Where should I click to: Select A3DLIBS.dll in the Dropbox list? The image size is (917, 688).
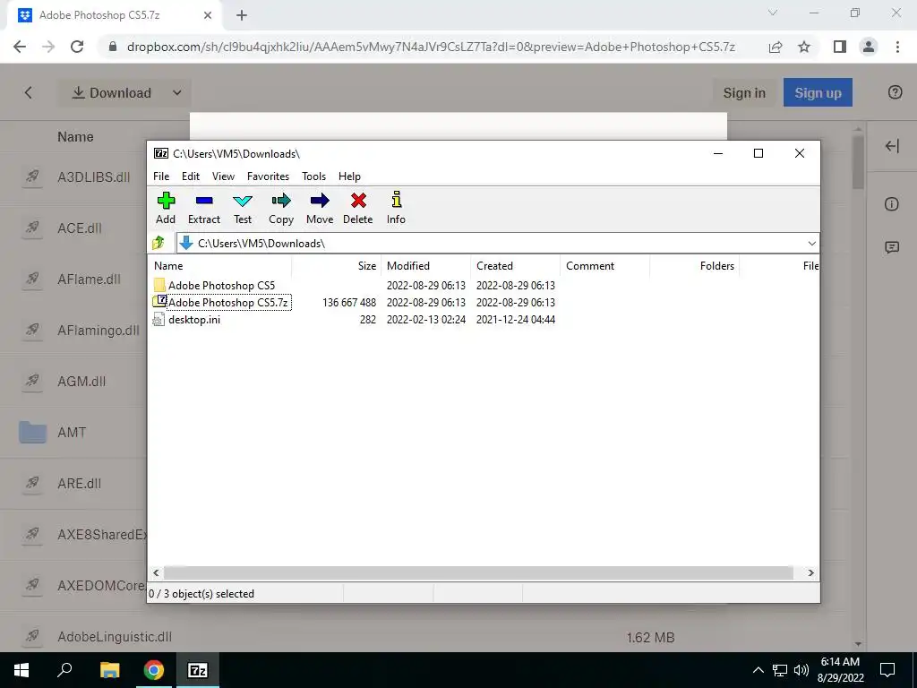click(93, 177)
